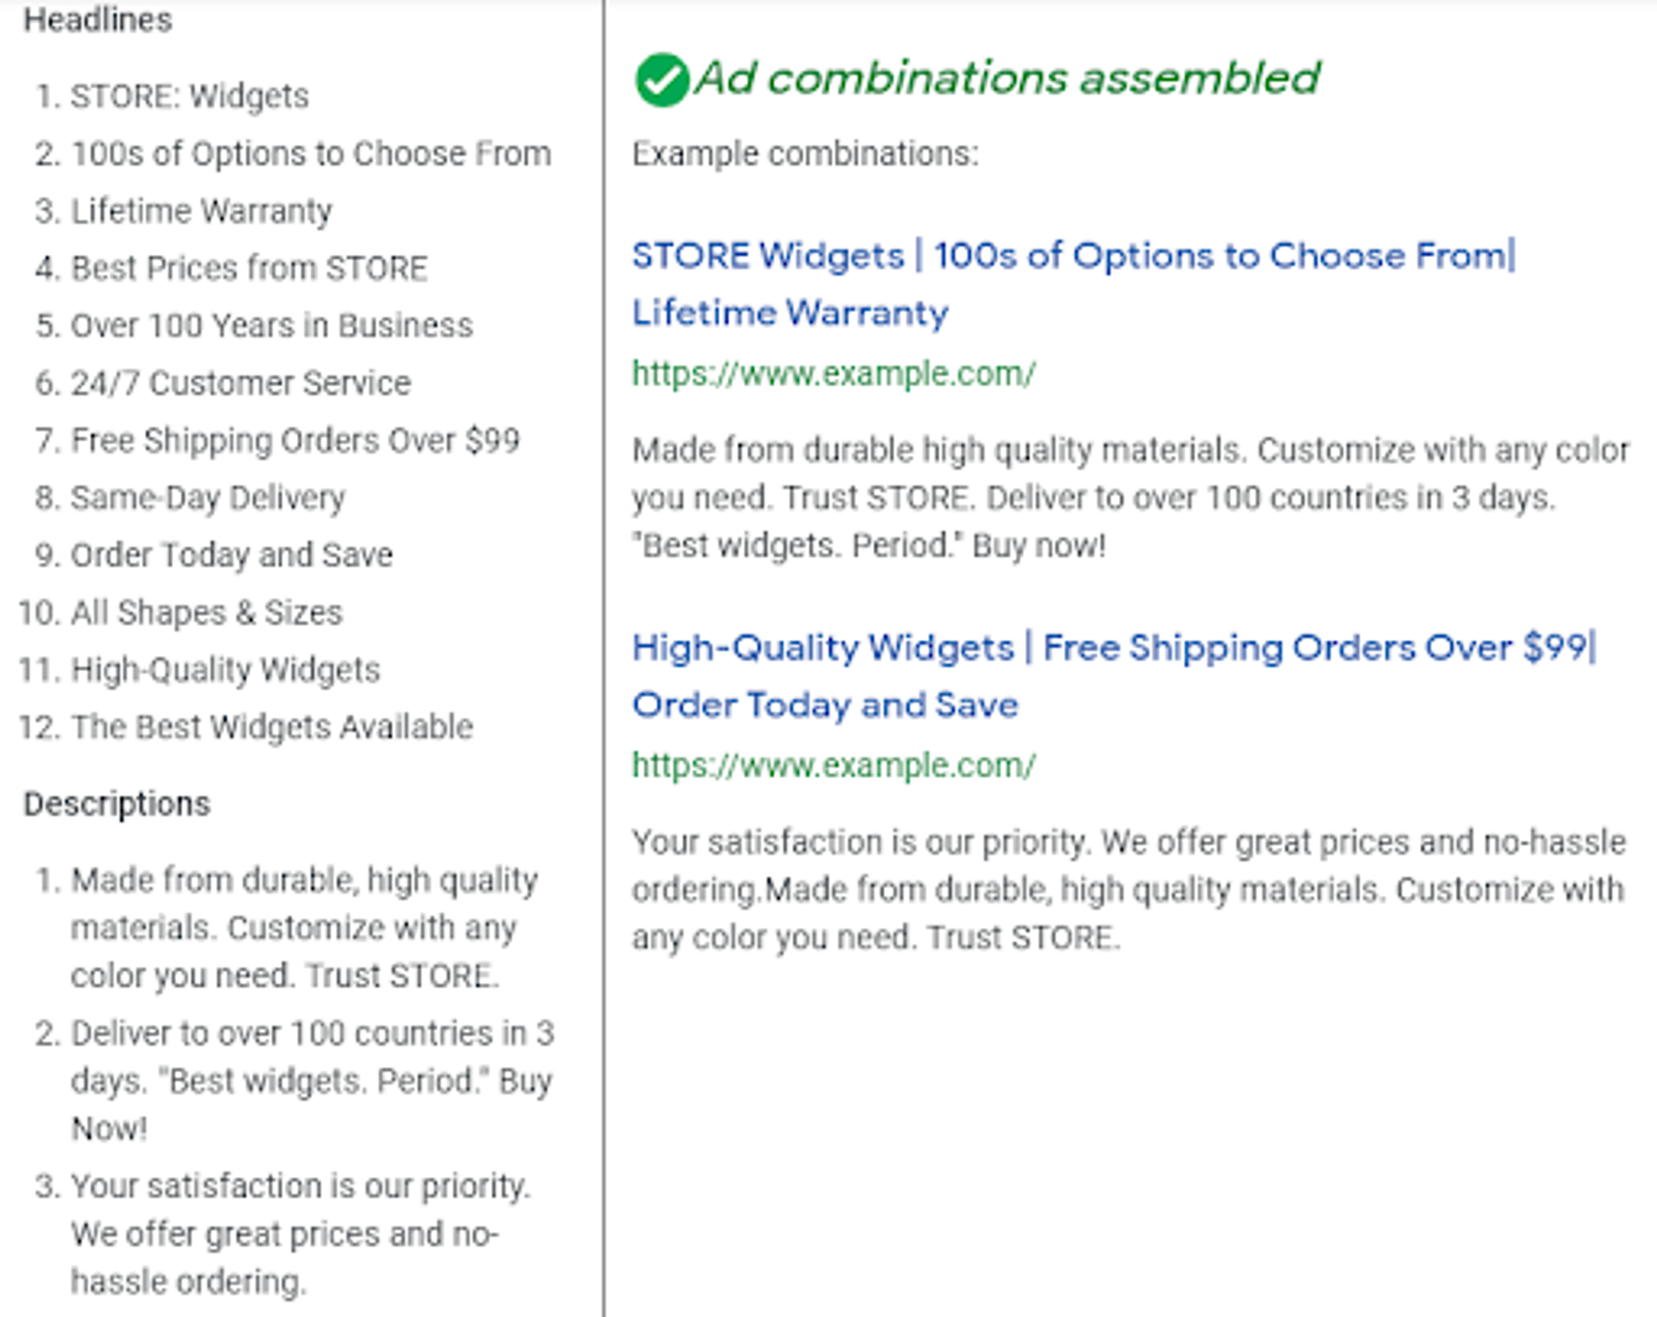Click list headline 'Free Shipping Orders Over $99'
The image size is (1657, 1317).
[x=295, y=441]
